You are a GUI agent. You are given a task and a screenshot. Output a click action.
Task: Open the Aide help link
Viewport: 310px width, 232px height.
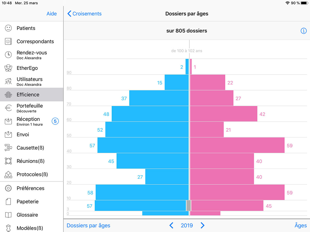point(51,14)
